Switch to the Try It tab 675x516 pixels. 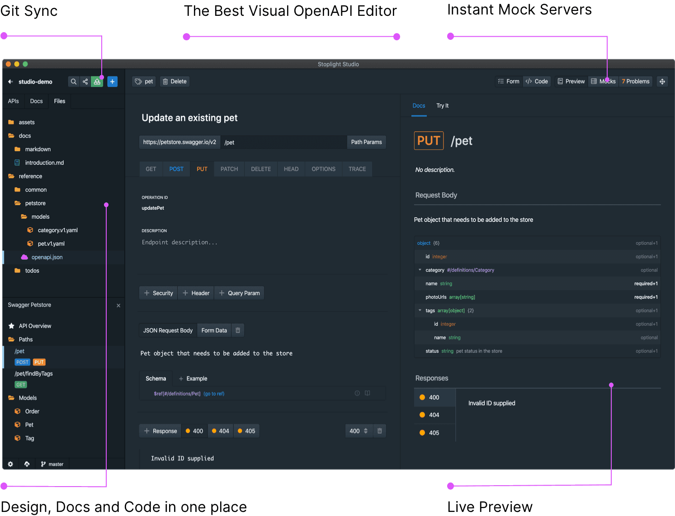tap(442, 106)
